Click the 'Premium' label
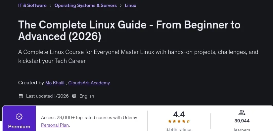Image resolution: width=273 pixels, height=131 pixels. [19, 127]
